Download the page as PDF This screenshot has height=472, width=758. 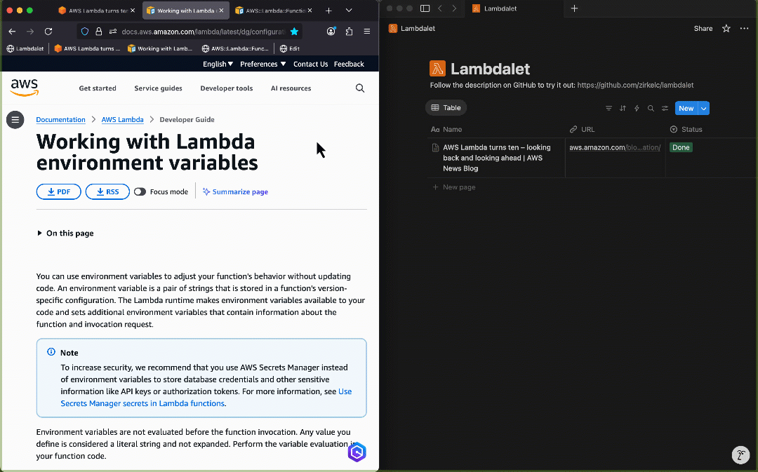[x=58, y=191]
